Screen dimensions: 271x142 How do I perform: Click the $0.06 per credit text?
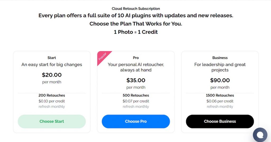[220, 101]
